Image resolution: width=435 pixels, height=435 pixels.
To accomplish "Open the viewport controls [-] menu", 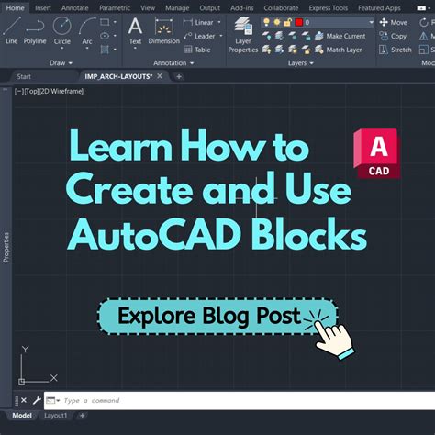I will [x=19, y=91].
